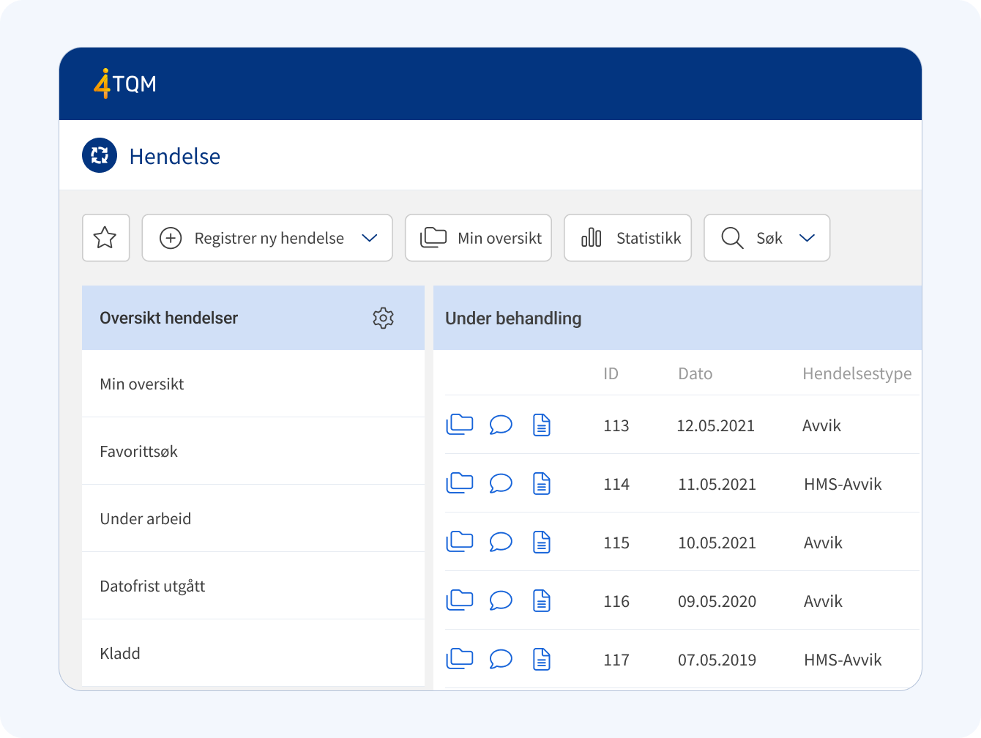Click Avvik type in row 115
This screenshot has width=981, height=738.
pyautogui.click(x=823, y=543)
